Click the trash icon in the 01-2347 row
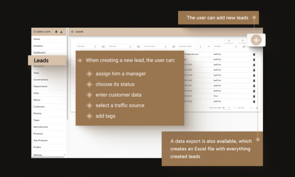This screenshot has width=295, height=177. [254, 70]
